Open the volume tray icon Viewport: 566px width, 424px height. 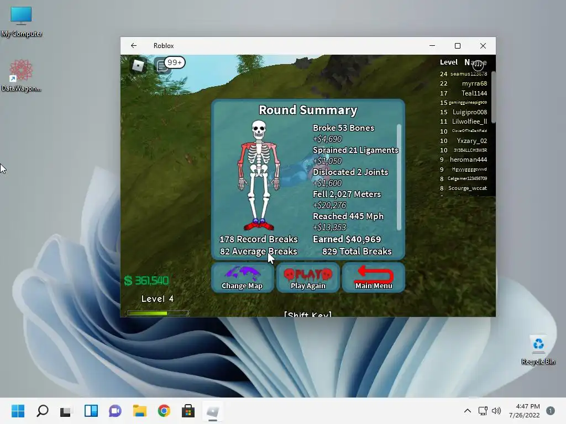[x=496, y=411]
